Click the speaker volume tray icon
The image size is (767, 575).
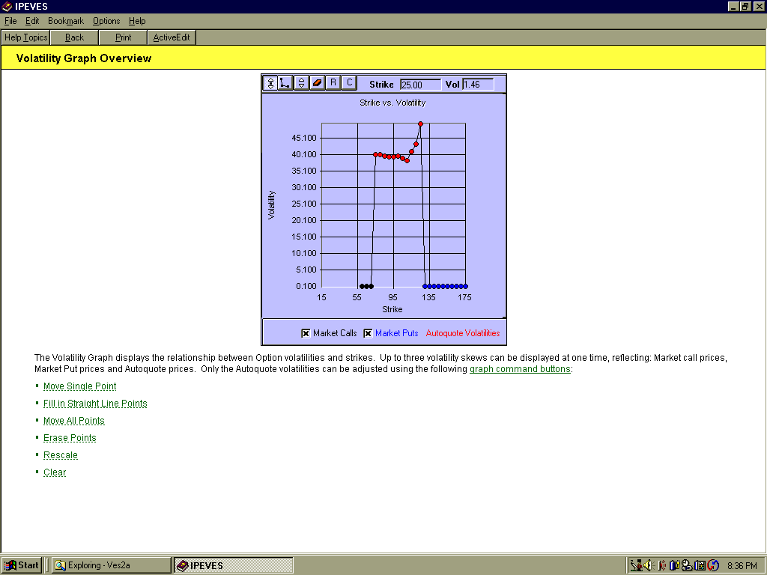point(648,565)
